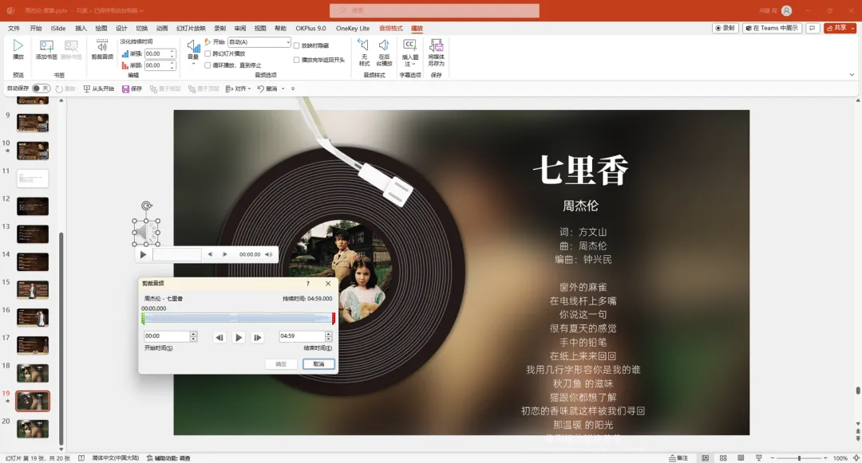Click the 录制 record button
The width and height of the screenshot is (862, 463).
point(725,28)
